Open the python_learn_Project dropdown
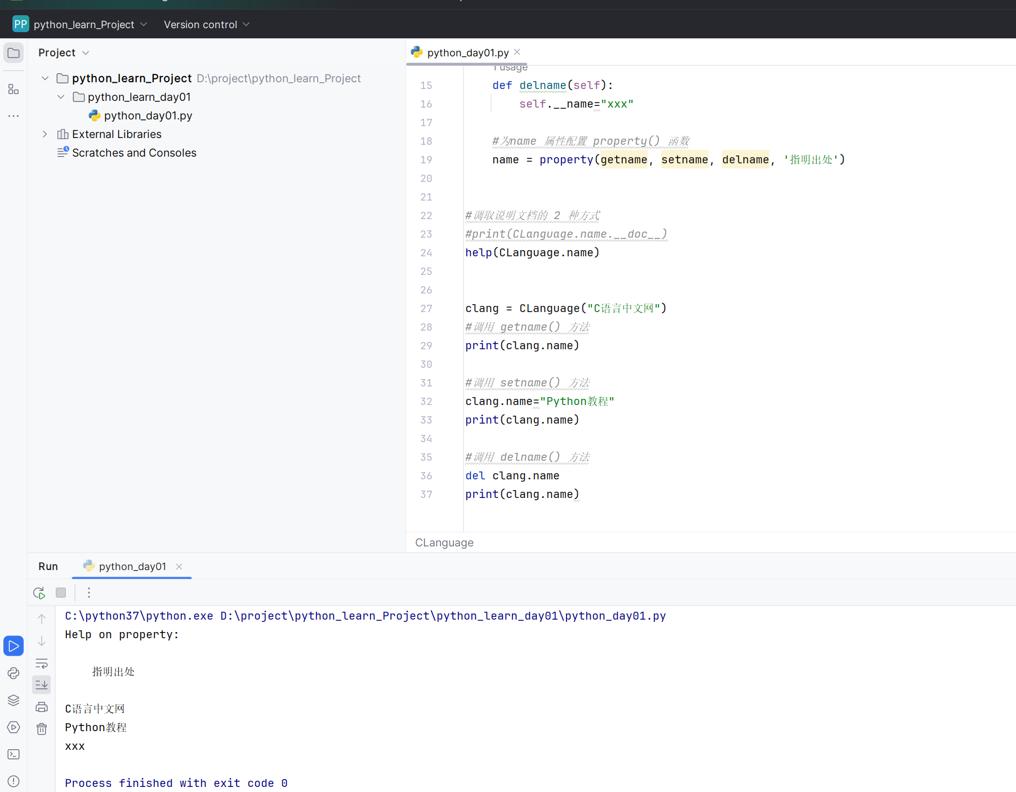This screenshot has height=792, width=1016. (90, 24)
